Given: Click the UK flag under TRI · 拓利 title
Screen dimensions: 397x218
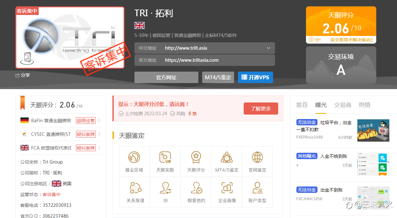Looking at the screenshot, I should [140, 25].
